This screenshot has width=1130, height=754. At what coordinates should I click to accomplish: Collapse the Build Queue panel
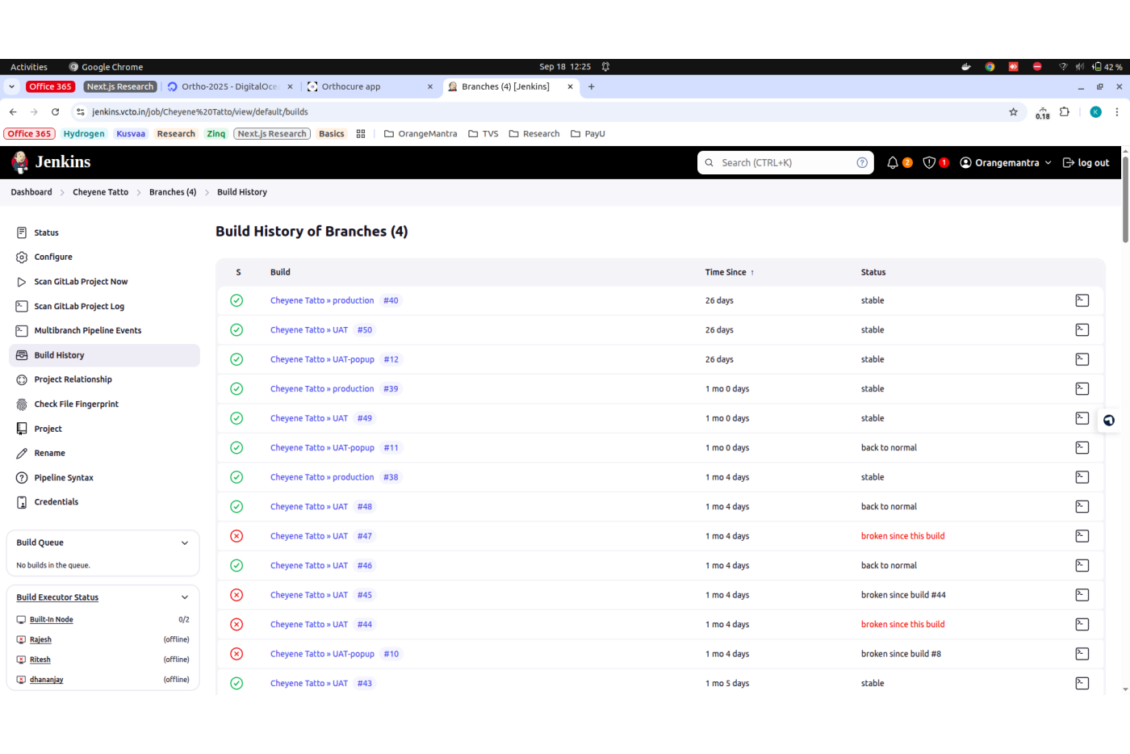185,543
